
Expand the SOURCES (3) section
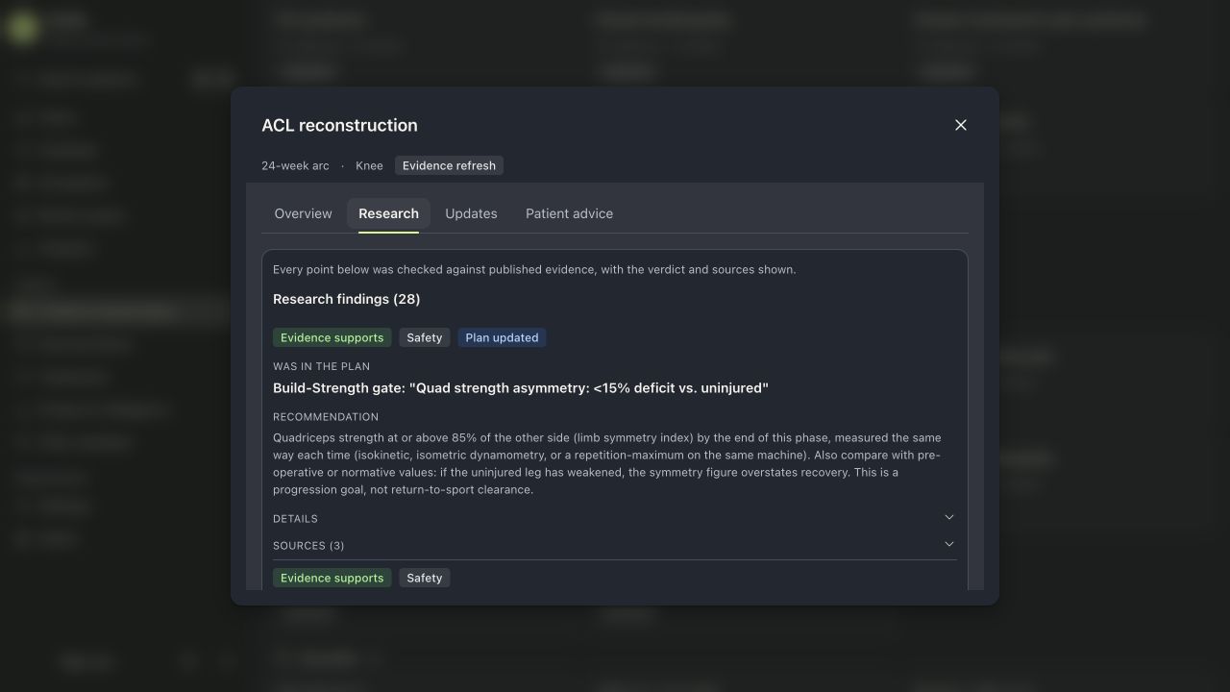pyautogui.click(x=615, y=545)
